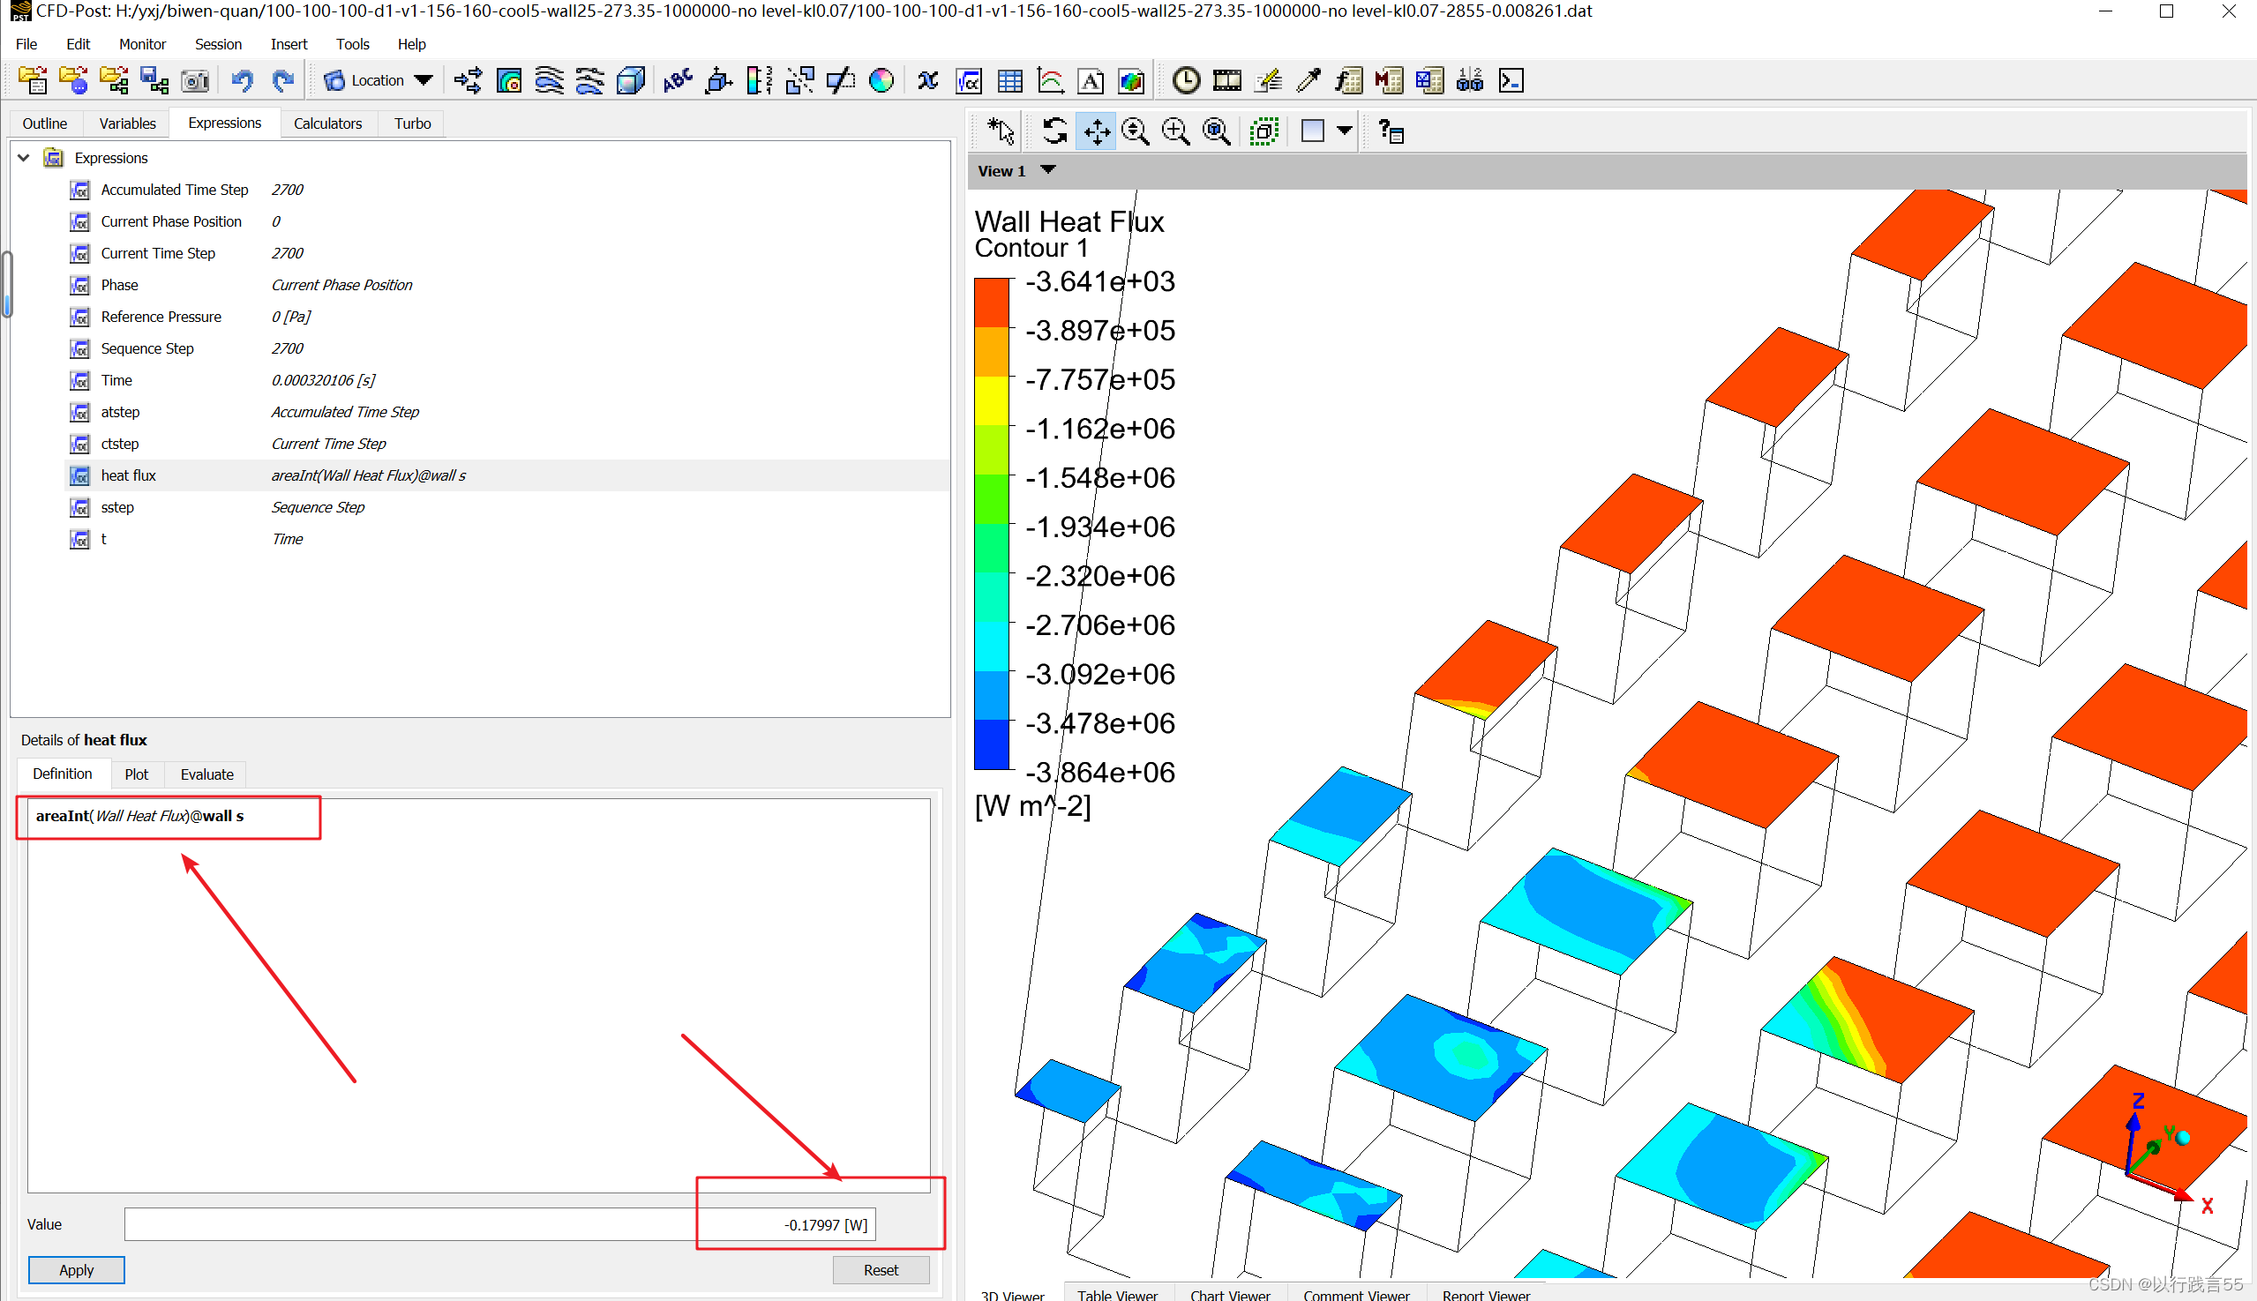The height and width of the screenshot is (1301, 2257).
Task: Insert a Text label into the viewer
Action: coord(679,80)
